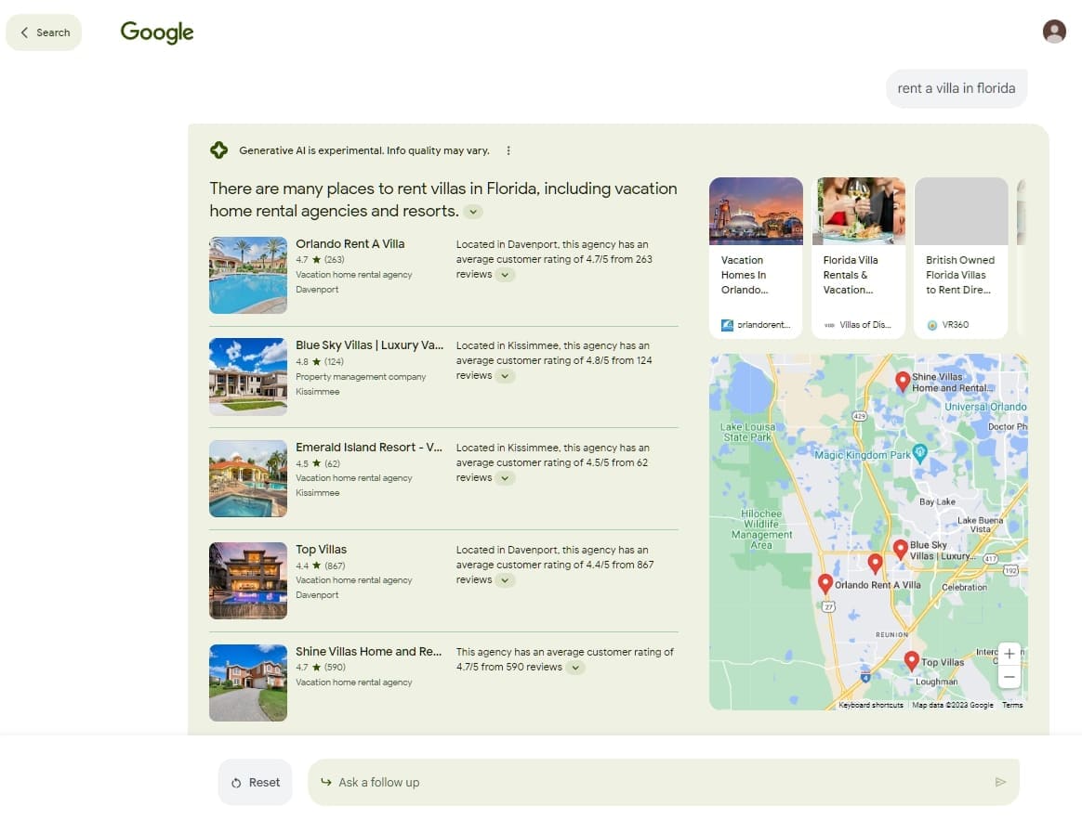Expand Top Villas description
Viewport: 1082px width, 819px height.
(x=505, y=579)
